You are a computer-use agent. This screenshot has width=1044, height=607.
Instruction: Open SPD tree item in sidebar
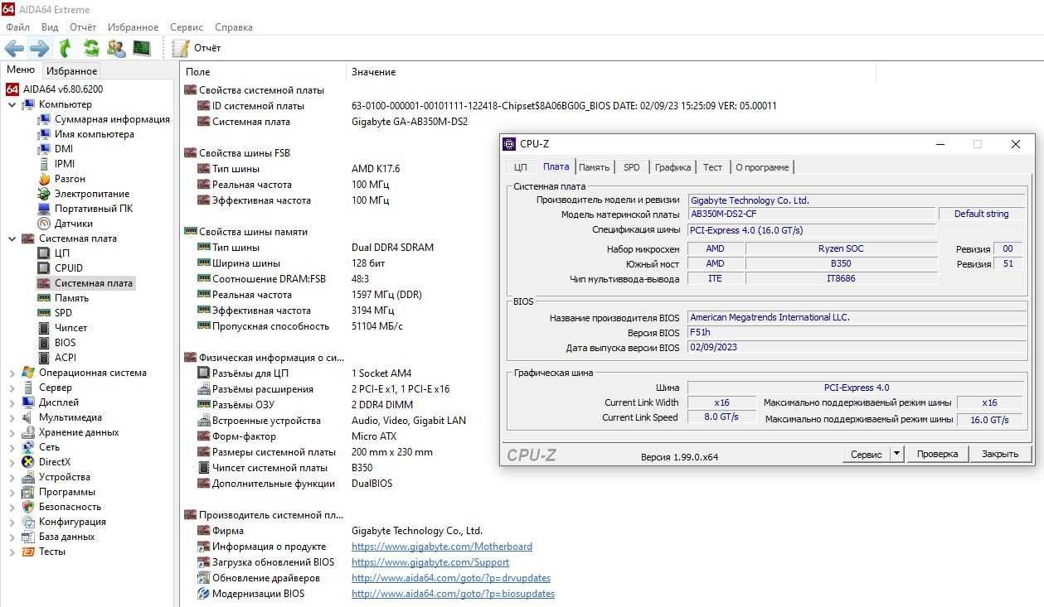coord(63,313)
